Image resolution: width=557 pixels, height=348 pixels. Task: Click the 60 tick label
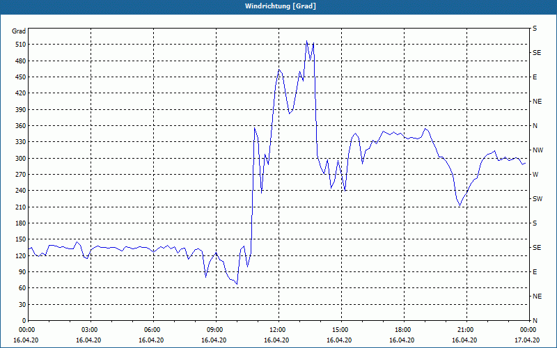coord(22,288)
